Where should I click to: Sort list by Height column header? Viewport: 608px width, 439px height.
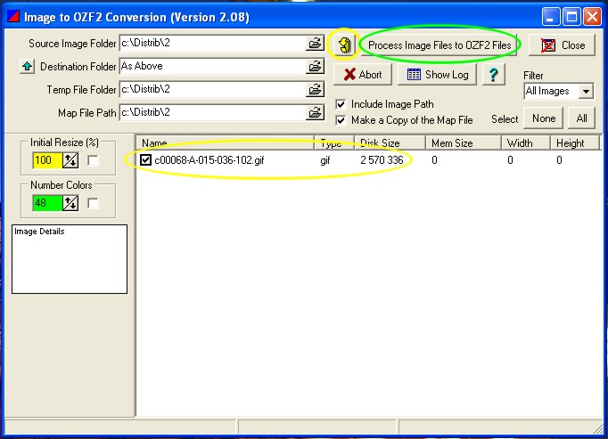click(575, 143)
